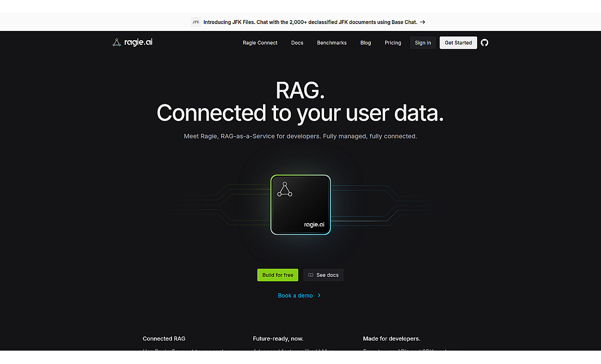Open the Docs navigation item

(x=297, y=42)
